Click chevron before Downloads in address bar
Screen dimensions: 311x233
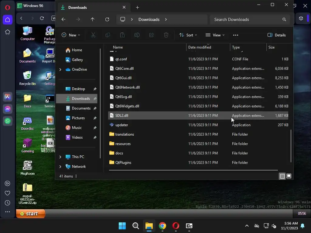click(x=132, y=19)
